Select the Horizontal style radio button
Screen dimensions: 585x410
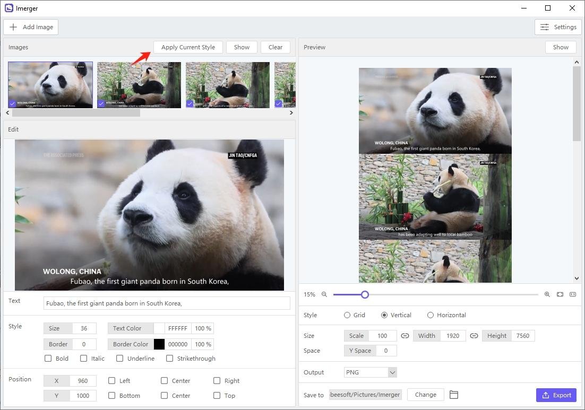click(431, 315)
